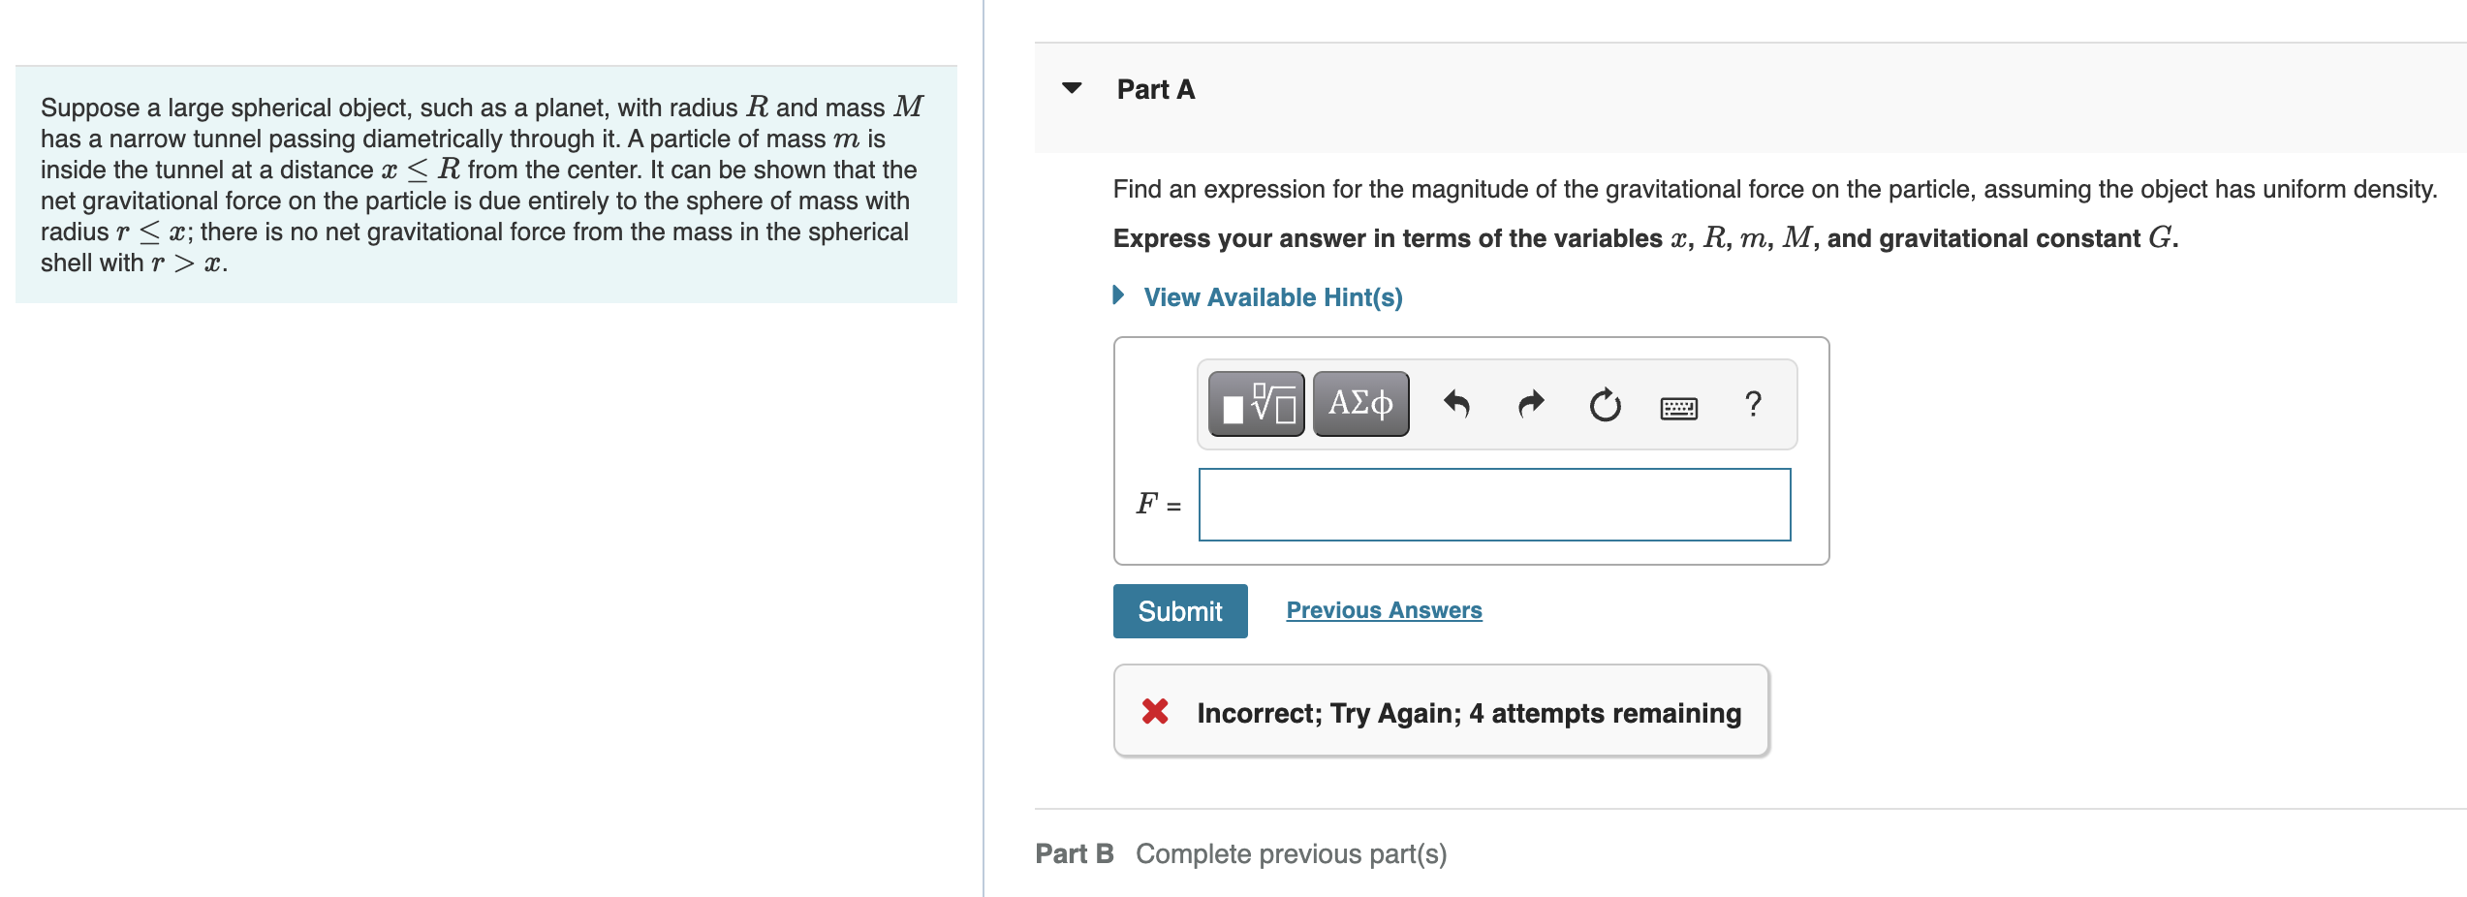This screenshot has width=2467, height=897.
Task: Select the Part A heading
Action: coord(1156,88)
